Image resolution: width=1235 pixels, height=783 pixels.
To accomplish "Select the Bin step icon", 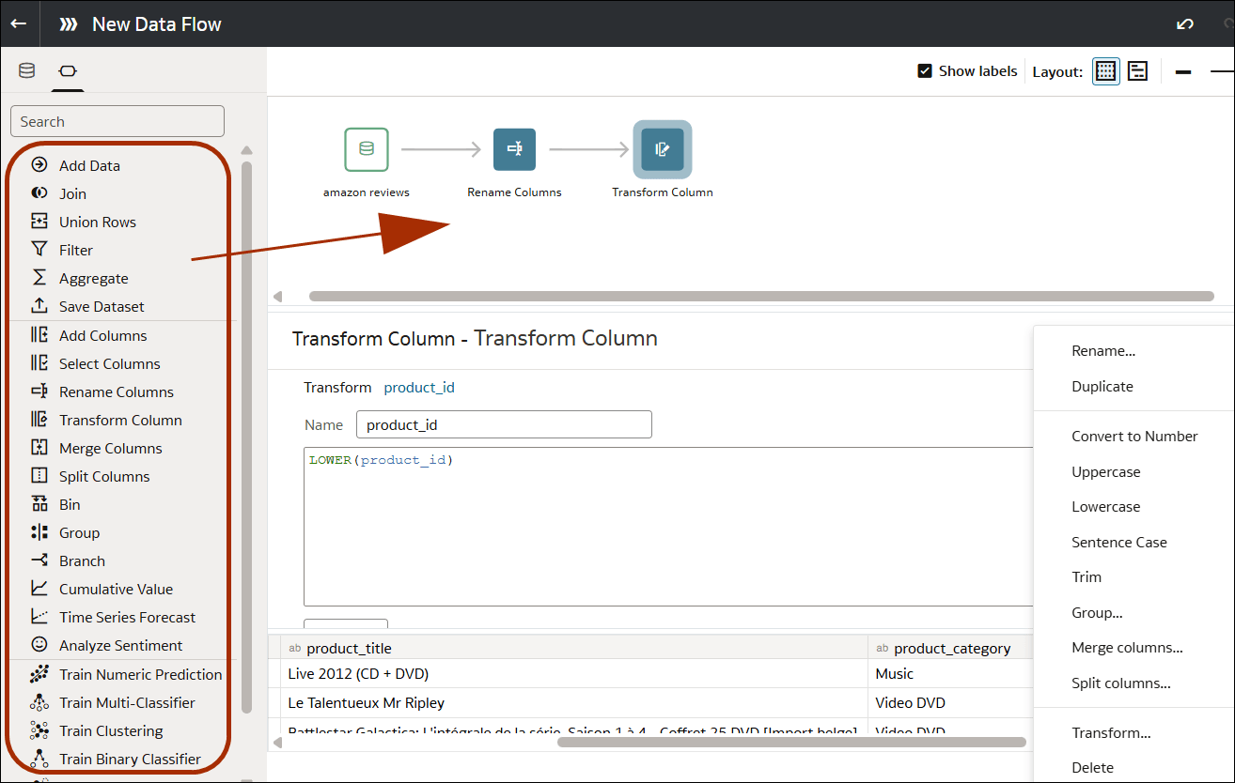I will coord(38,504).
